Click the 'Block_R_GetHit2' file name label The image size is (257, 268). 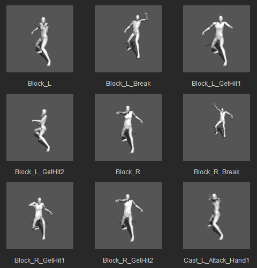(x=128, y=260)
